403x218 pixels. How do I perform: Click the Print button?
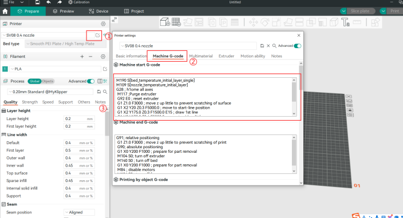(x=394, y=11)
